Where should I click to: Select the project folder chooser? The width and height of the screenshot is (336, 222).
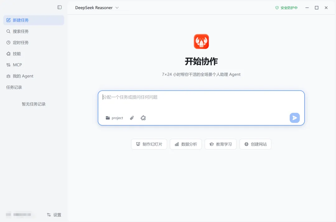114,118
